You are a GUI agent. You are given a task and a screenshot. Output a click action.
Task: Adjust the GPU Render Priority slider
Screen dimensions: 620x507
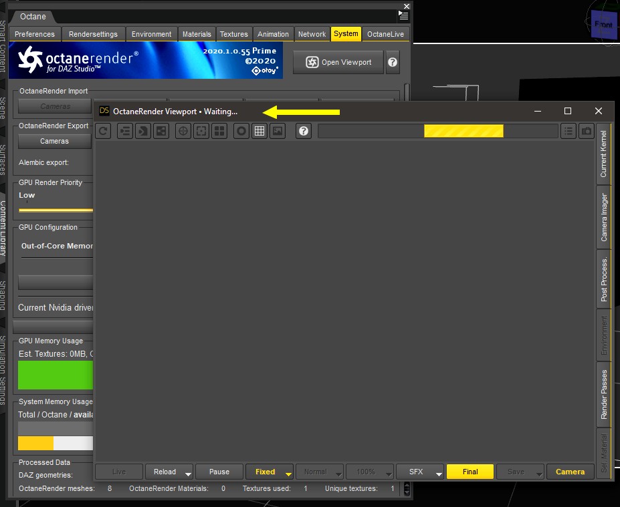coord(56,210)
